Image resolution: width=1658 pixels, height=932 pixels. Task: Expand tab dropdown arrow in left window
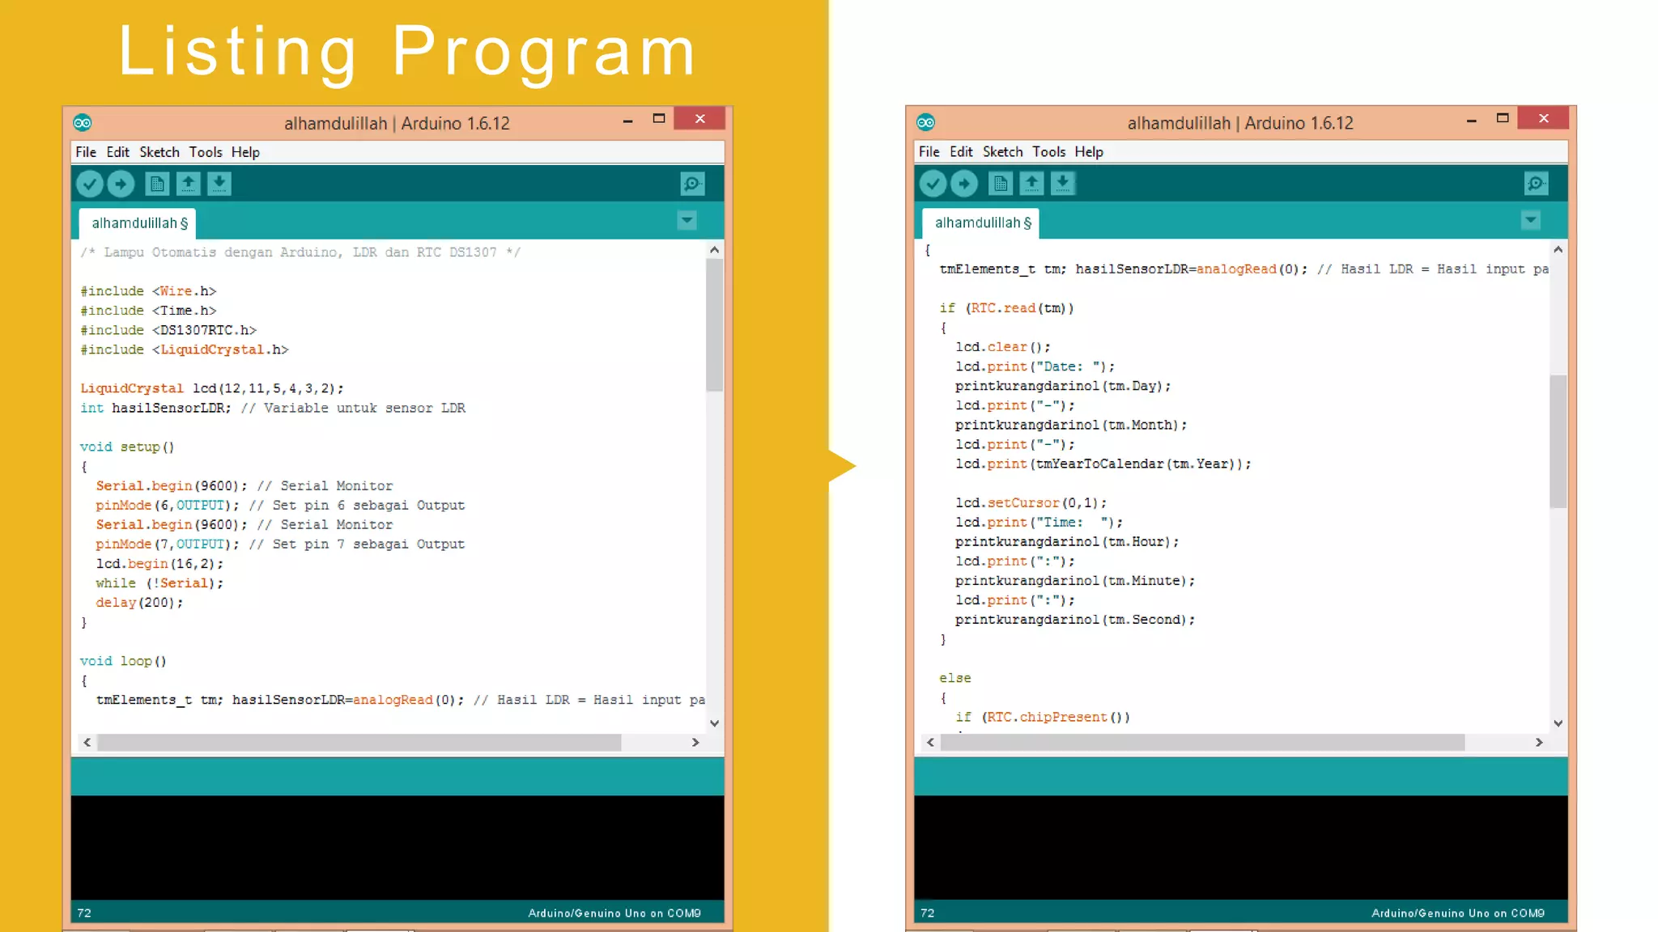pos(687,220)
